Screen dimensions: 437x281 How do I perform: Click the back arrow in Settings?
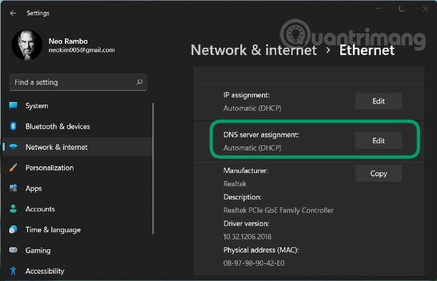13,13
